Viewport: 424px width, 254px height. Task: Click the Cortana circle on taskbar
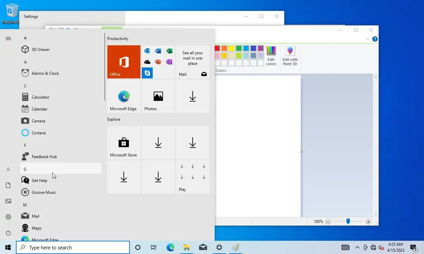click(138, 247)
